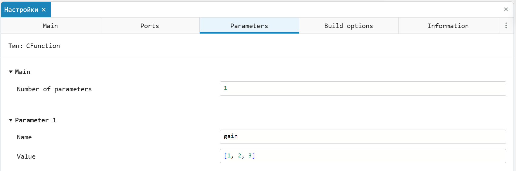516x171 pixels.
Task: Open the Ports tab
Action: point(150,26)
